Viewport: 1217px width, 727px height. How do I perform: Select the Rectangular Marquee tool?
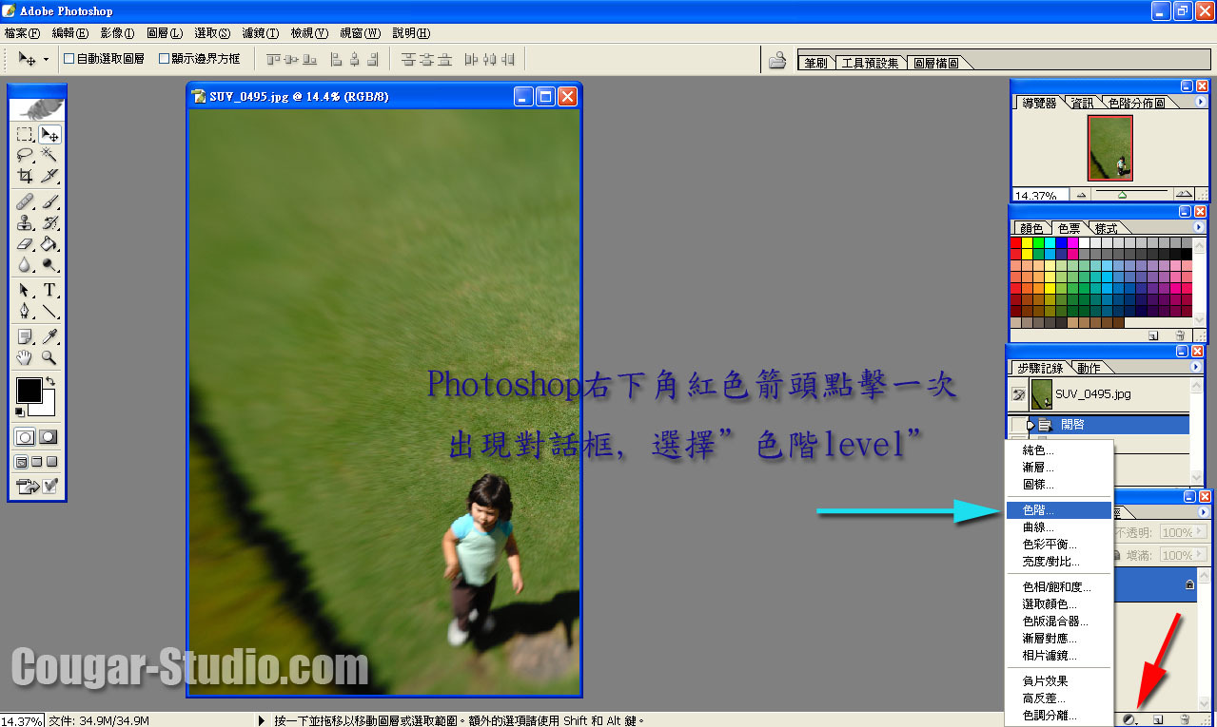point(26,134)
